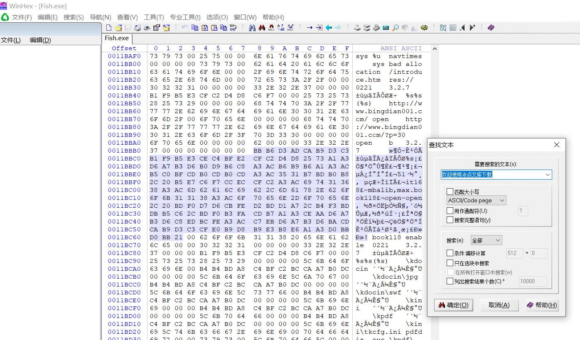Viewport: 580px width, 340px height.
Task: Click the Copy block toolbar icon
Action: (x=194, y=28)
